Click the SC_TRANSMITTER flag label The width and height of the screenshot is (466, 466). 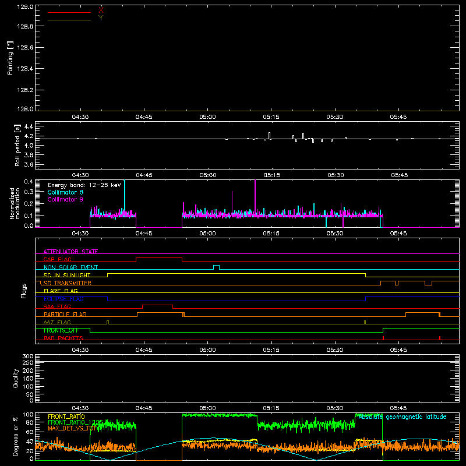(67, 283)
